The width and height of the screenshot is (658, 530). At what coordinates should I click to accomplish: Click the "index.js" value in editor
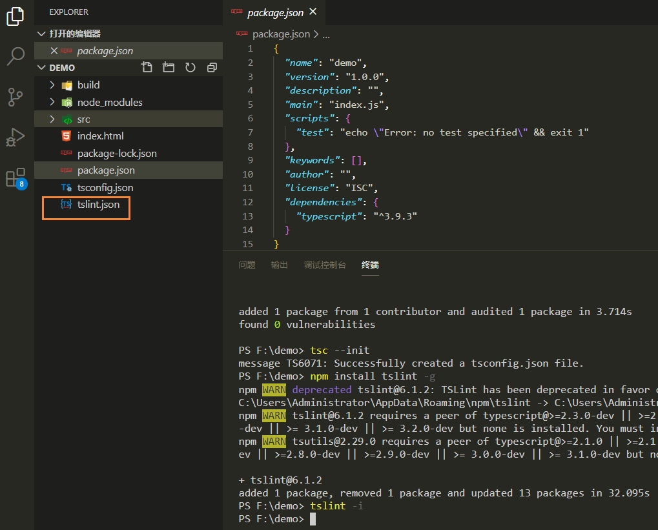click(x=356, y=105)
